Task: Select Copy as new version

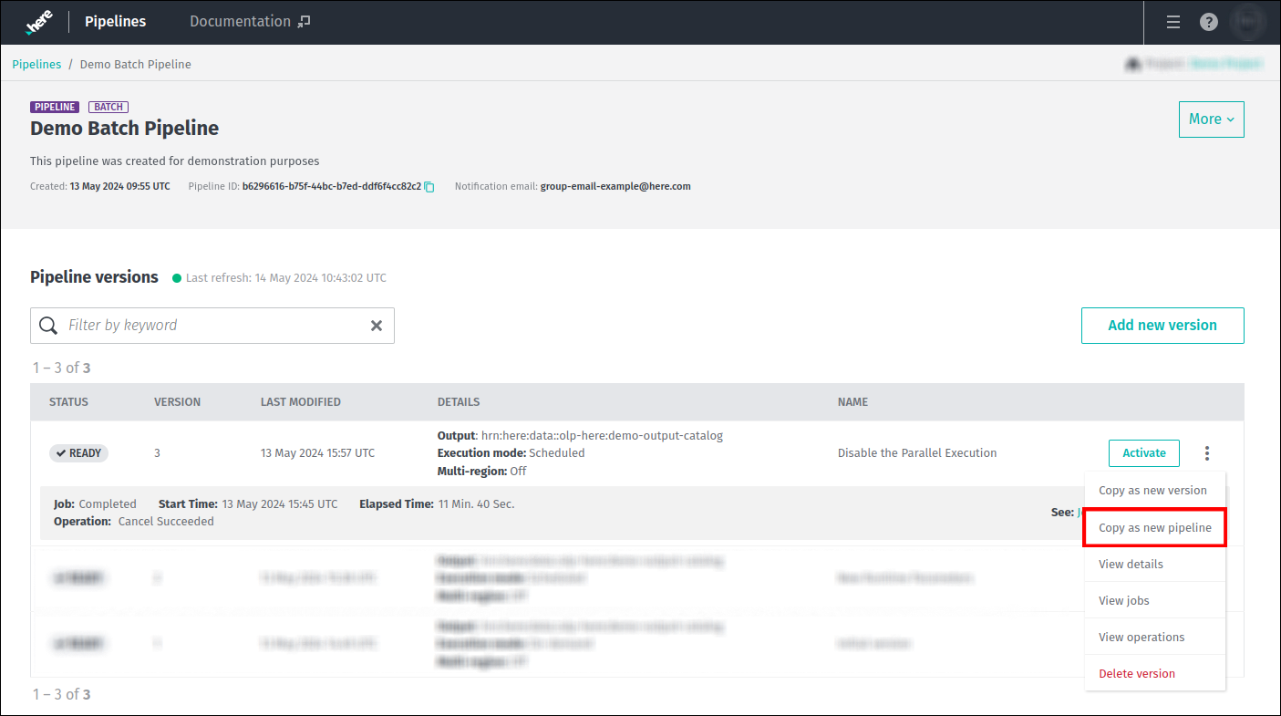Action: (x=1152, y=490)
